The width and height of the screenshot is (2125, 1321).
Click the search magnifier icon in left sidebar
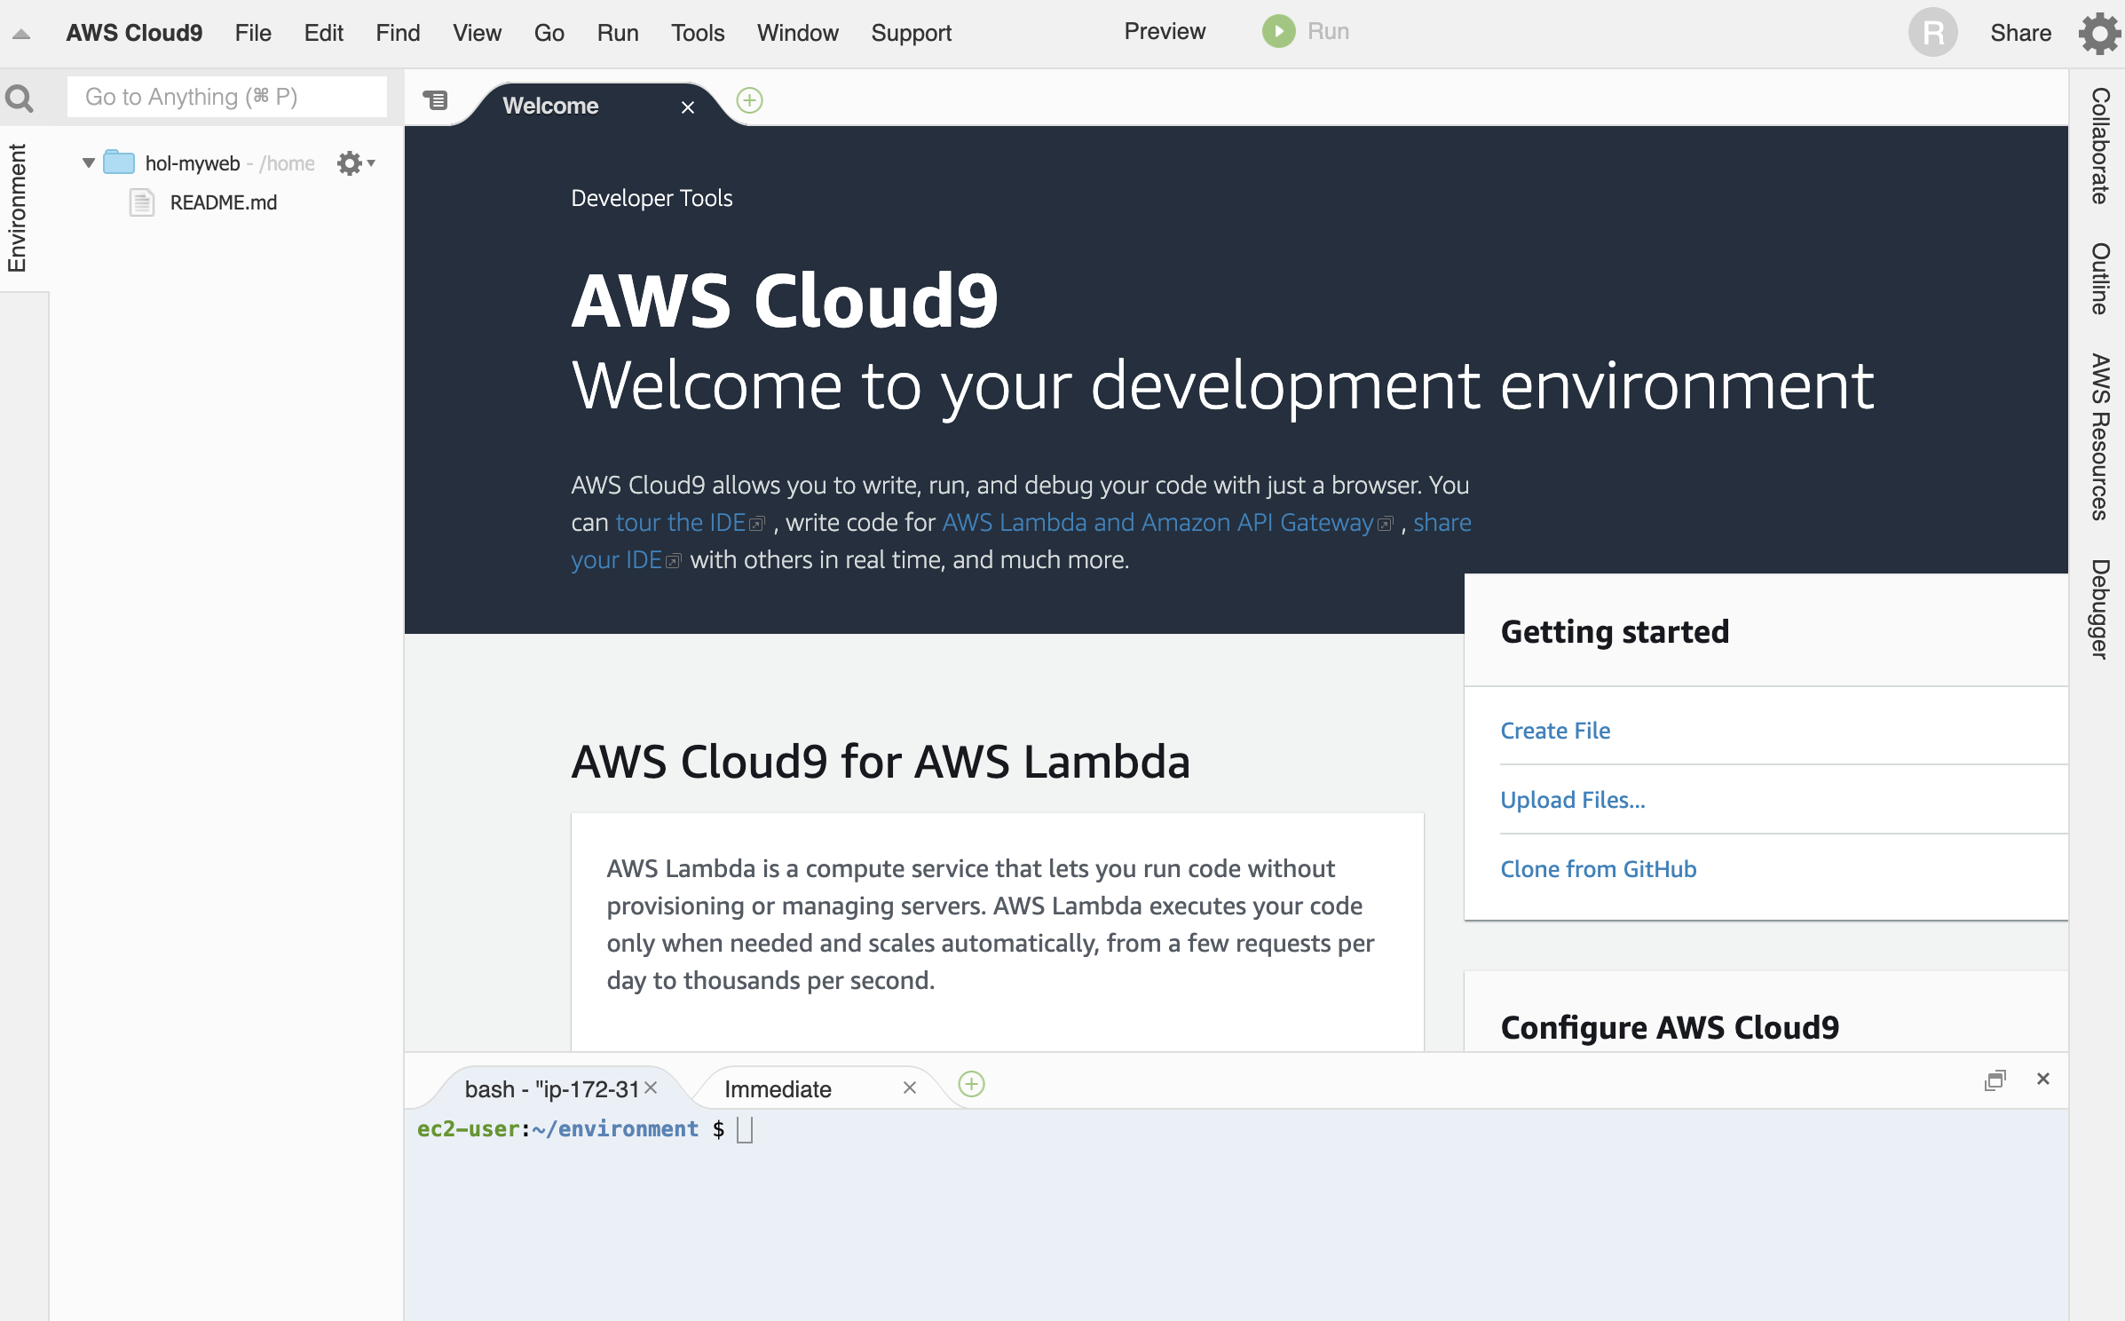tap(20, 98)
